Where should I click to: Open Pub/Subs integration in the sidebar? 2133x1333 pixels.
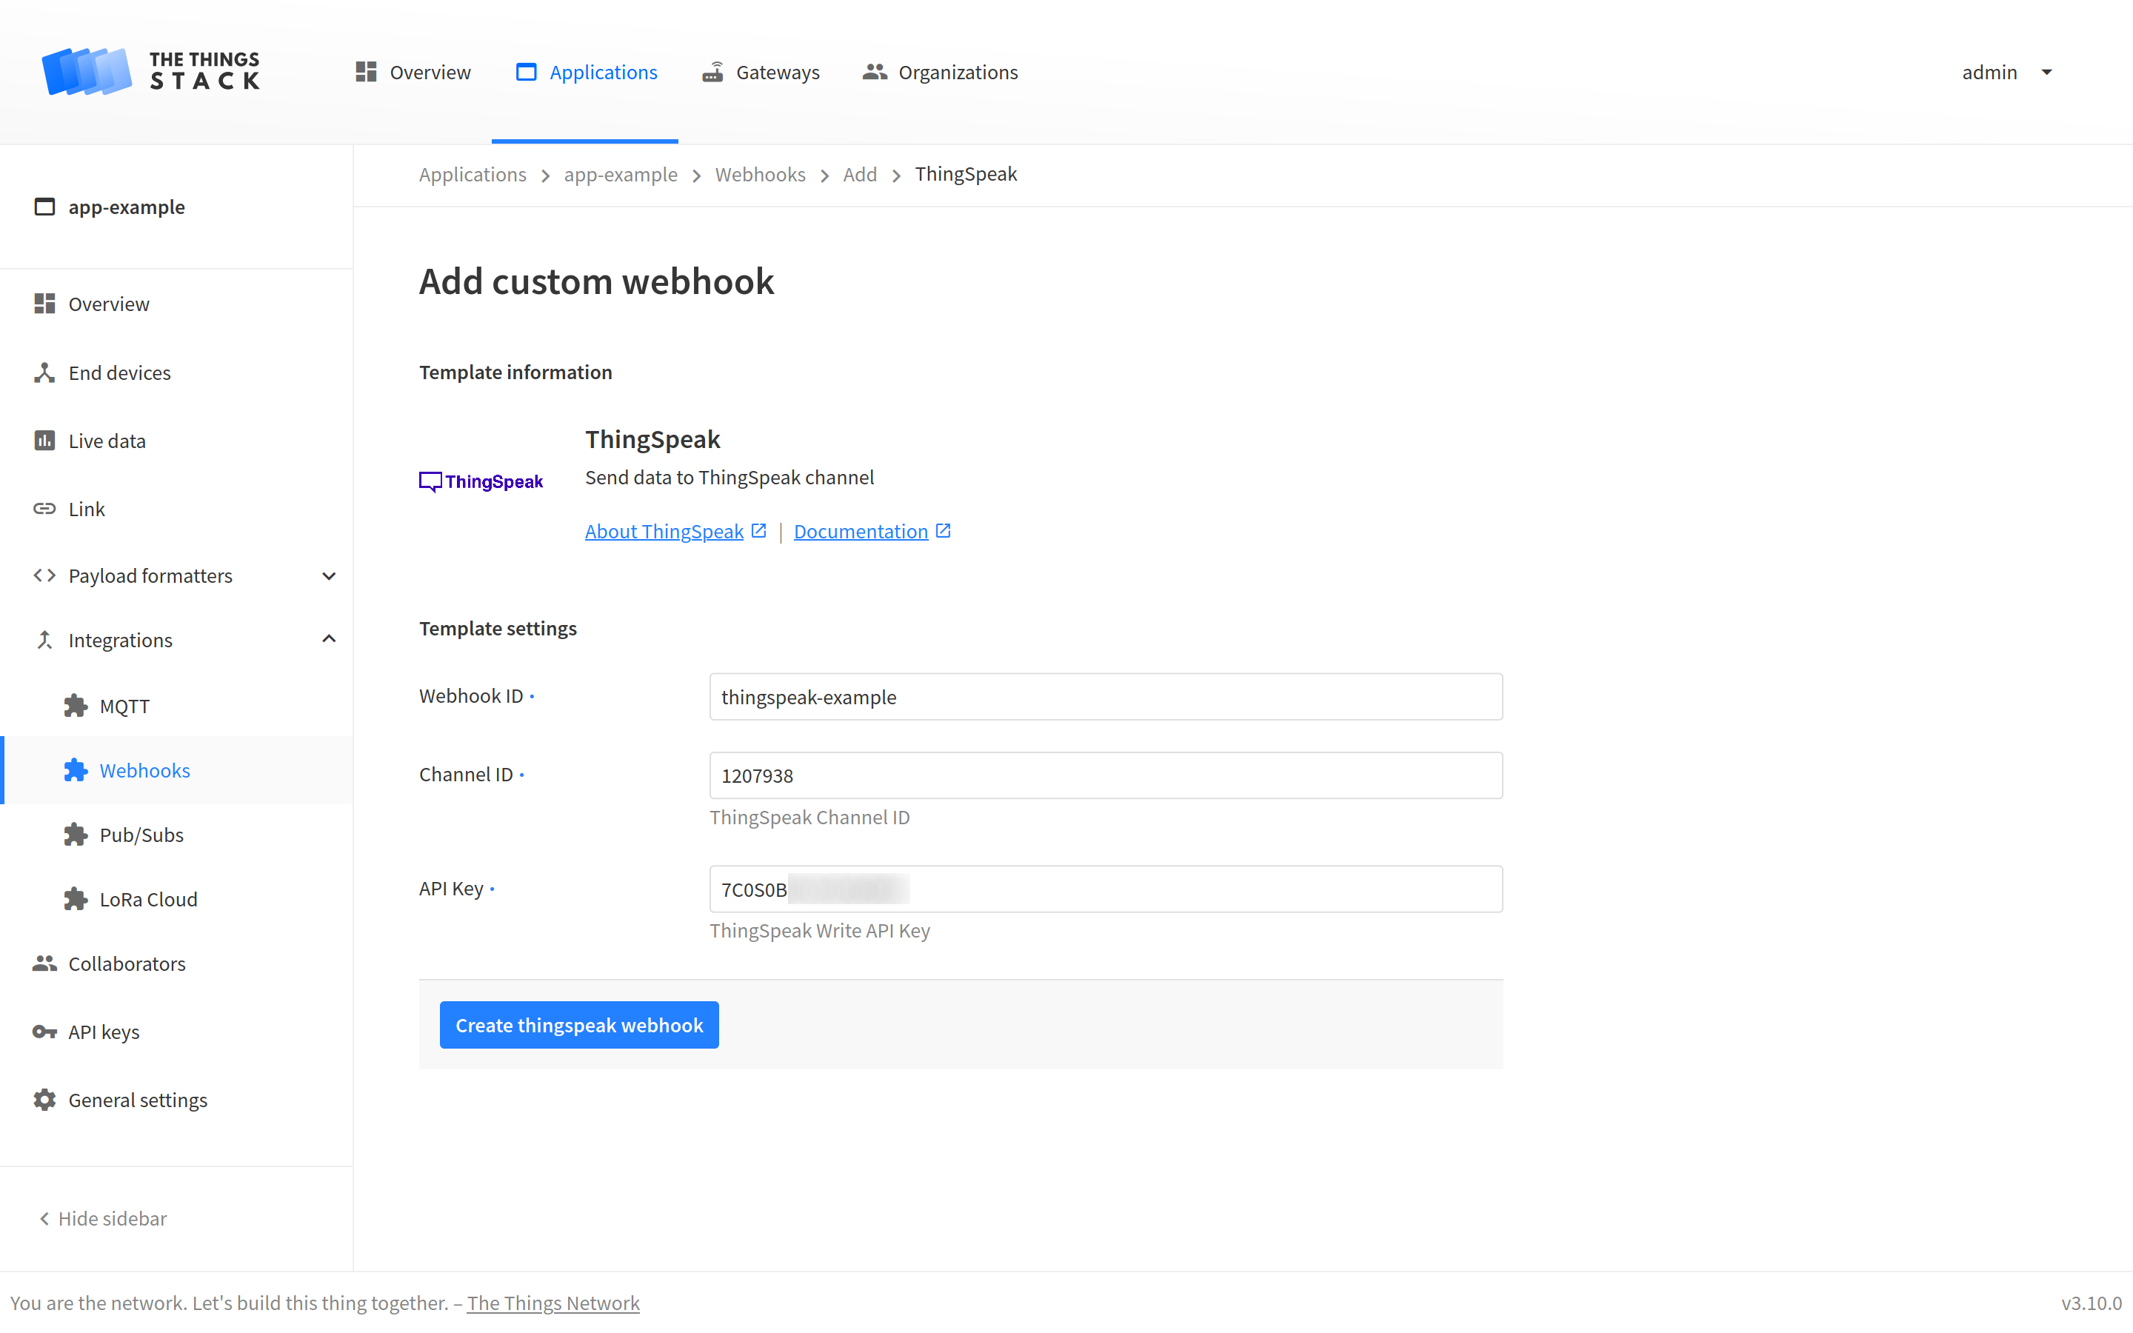click(141, 834)
